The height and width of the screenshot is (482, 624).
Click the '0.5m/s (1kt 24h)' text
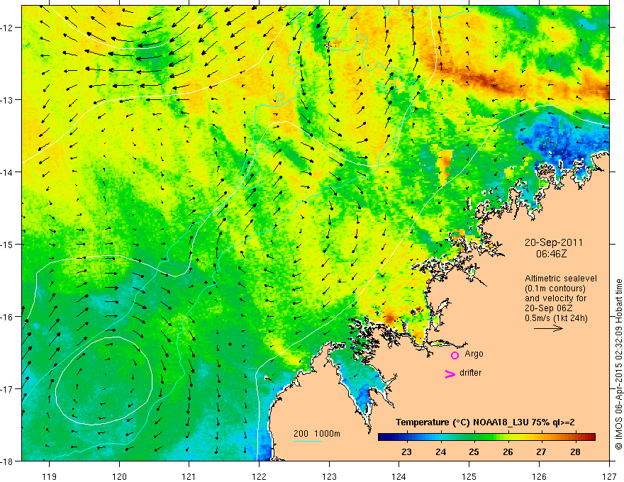557,318
